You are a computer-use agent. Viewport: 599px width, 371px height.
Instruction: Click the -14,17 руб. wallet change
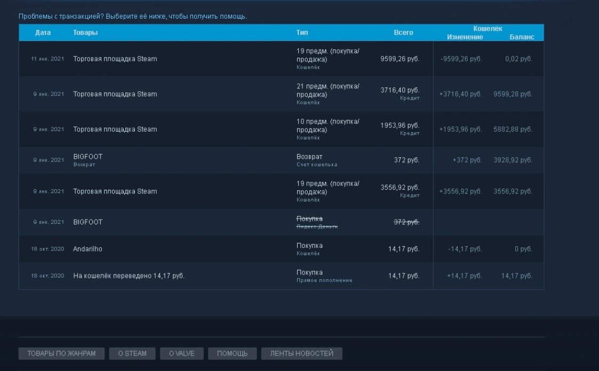465,249
